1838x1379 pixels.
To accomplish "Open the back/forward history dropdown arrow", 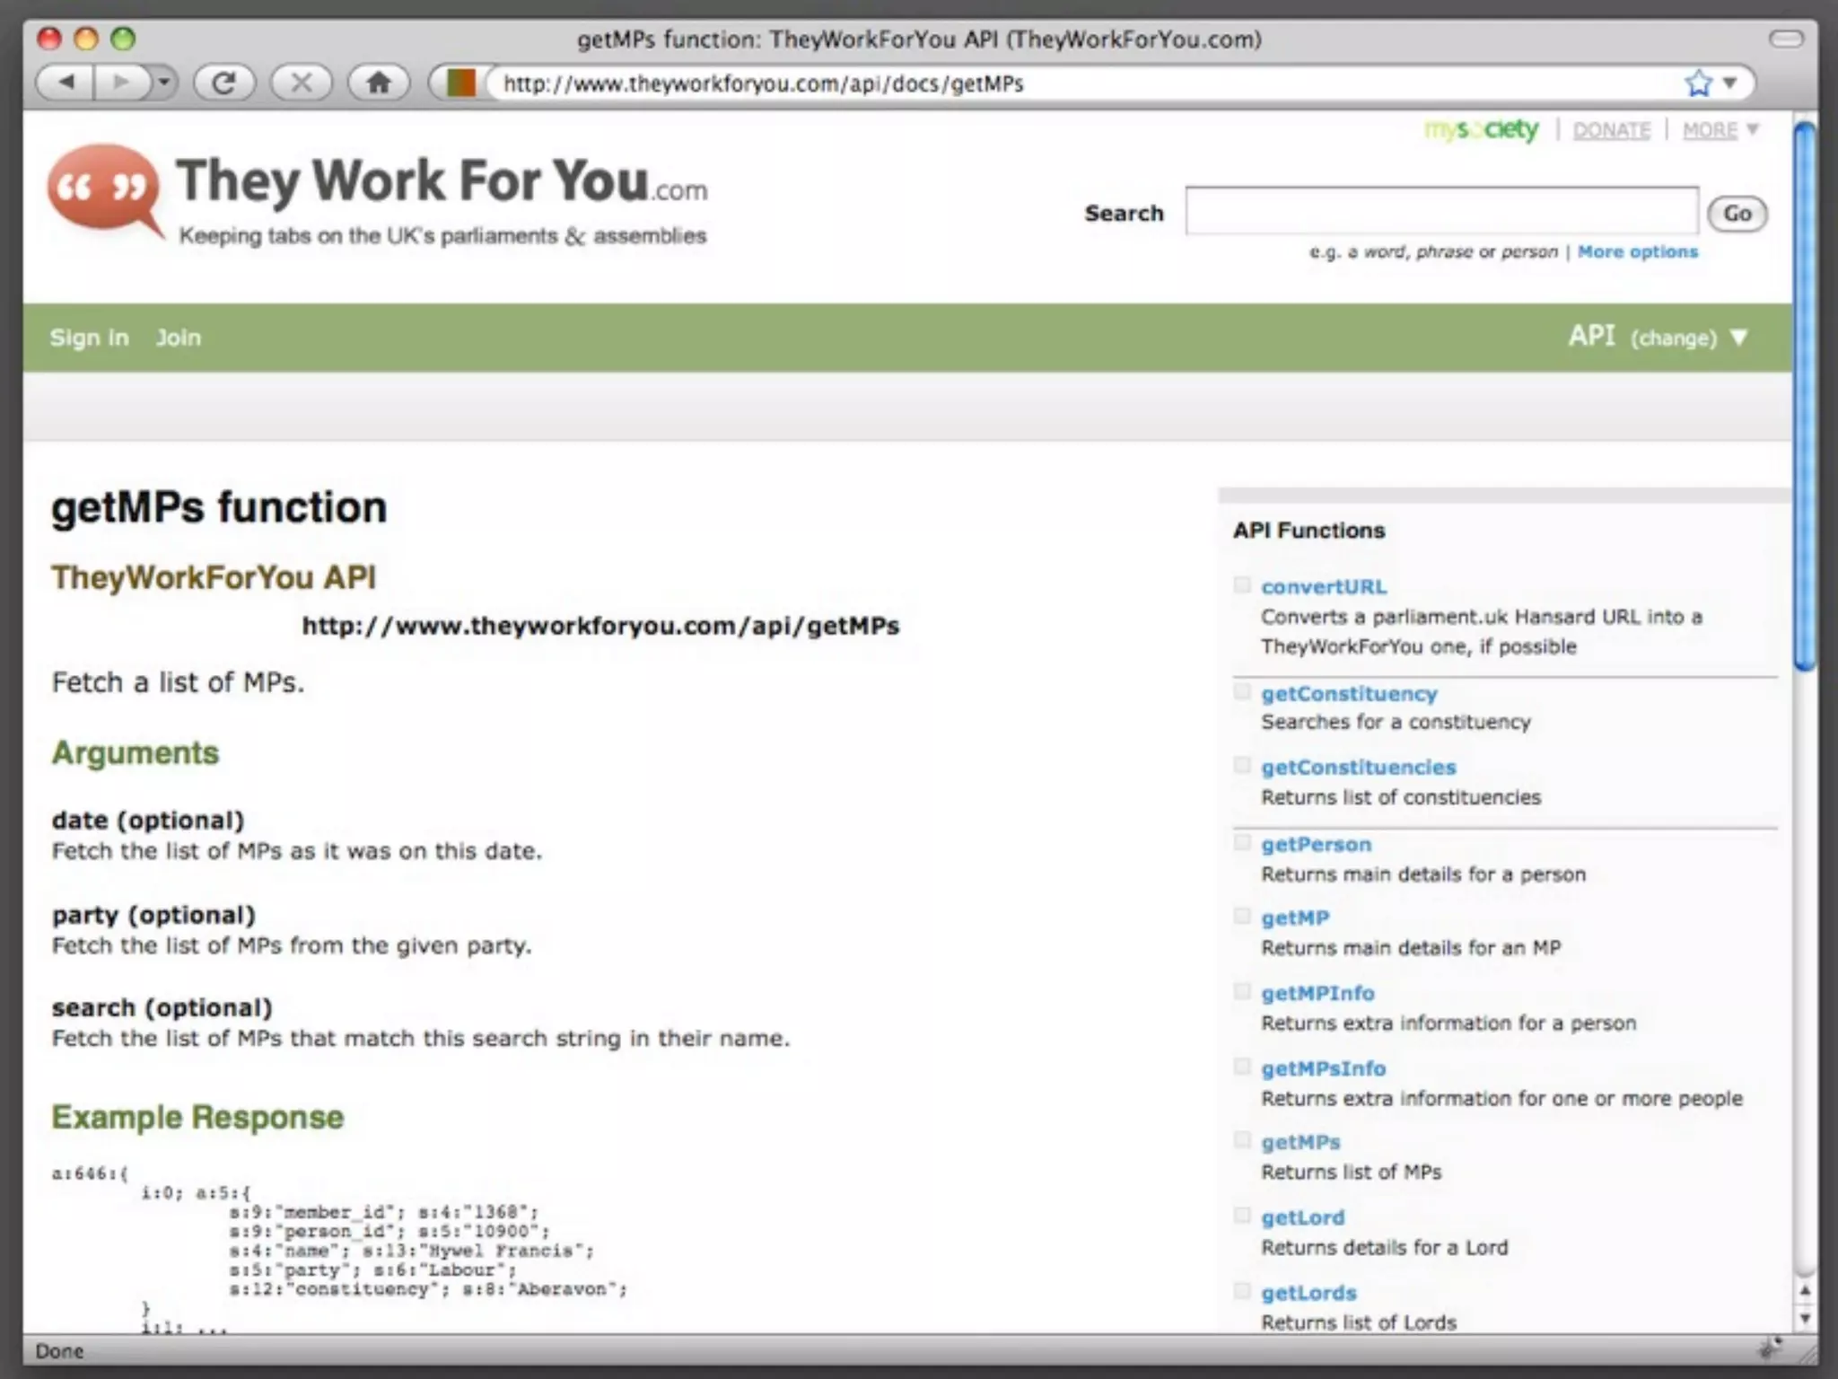I will coord(163,83).
